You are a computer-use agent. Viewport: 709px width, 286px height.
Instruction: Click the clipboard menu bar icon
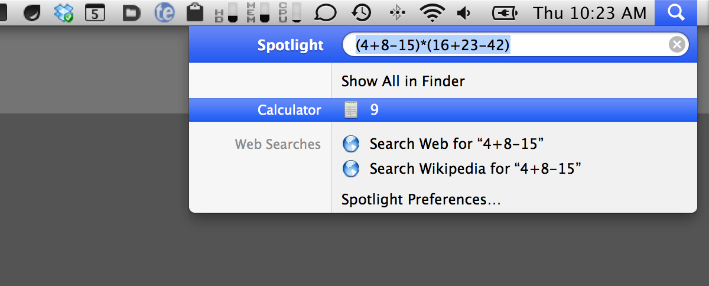coord(195,12)
